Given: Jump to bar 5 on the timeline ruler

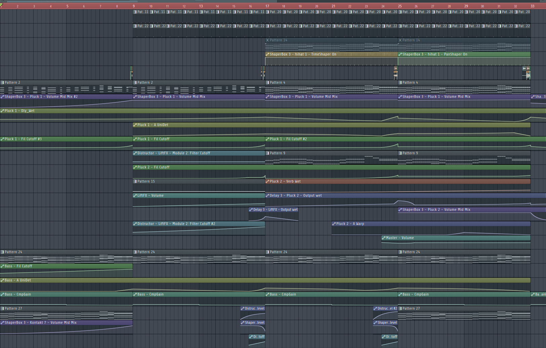Looking at the screenshot, I should [67, 6].
